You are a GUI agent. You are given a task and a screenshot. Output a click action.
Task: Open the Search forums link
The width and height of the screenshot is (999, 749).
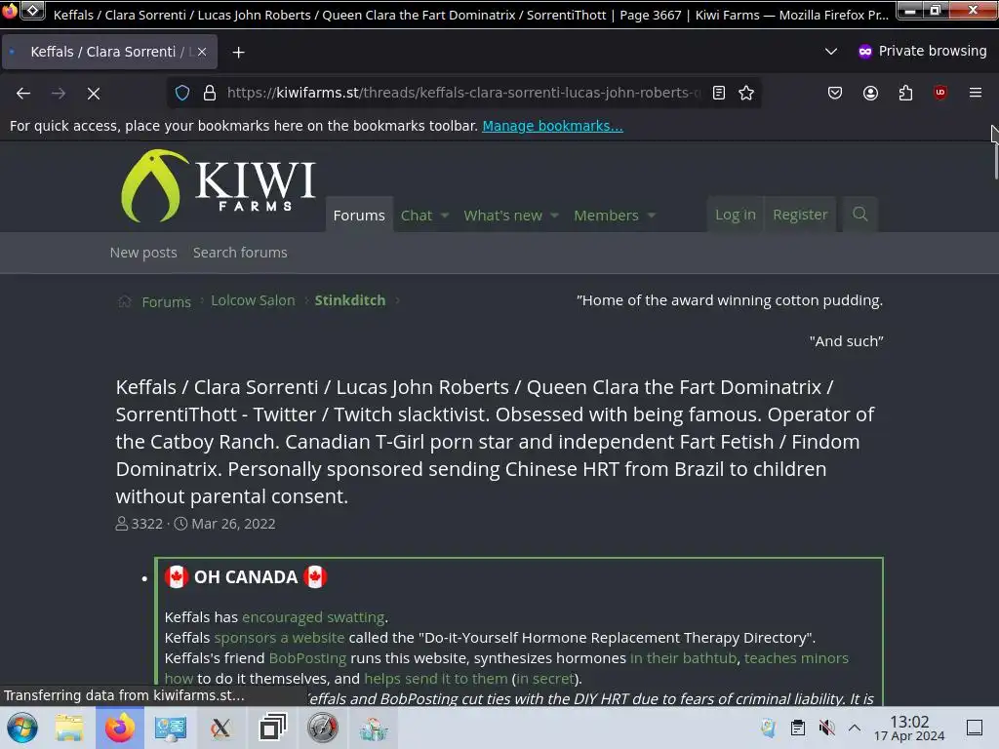click(240, 253)
